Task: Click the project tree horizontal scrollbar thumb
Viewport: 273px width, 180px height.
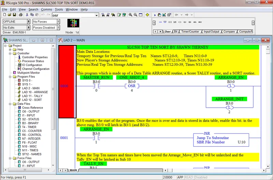Action: pyautogui.click(x=25, y=170)
